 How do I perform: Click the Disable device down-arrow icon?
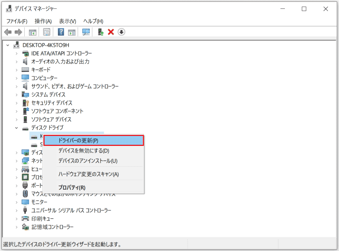(121, 32)
